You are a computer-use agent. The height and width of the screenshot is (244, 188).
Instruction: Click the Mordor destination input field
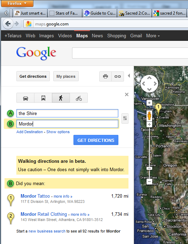(67, 124)
